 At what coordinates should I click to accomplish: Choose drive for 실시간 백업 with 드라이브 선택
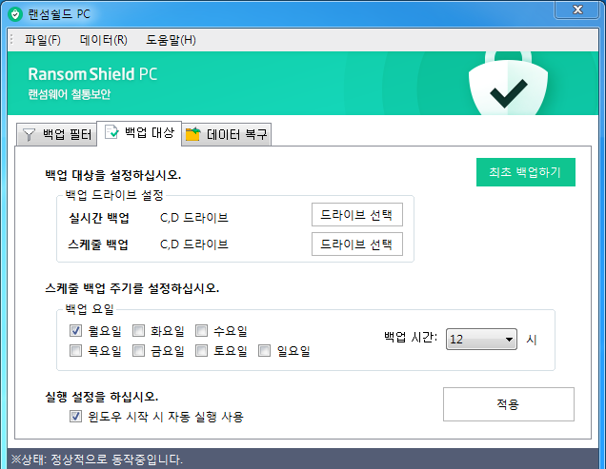357,215
